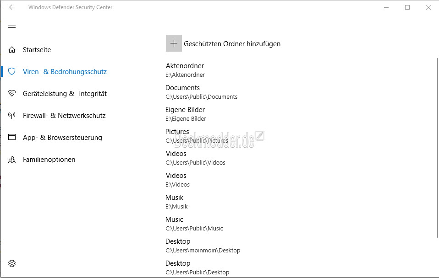This screenshot has width=439, height=278.
Task: Open settings gear at bottom left
Action: click(12, 263)
